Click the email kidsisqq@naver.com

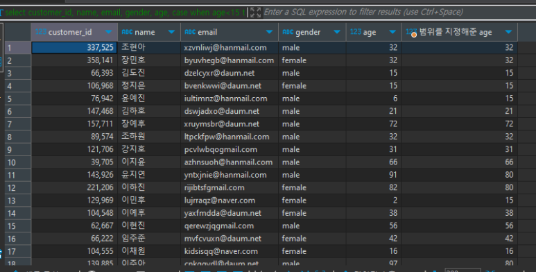click(221, 251)
